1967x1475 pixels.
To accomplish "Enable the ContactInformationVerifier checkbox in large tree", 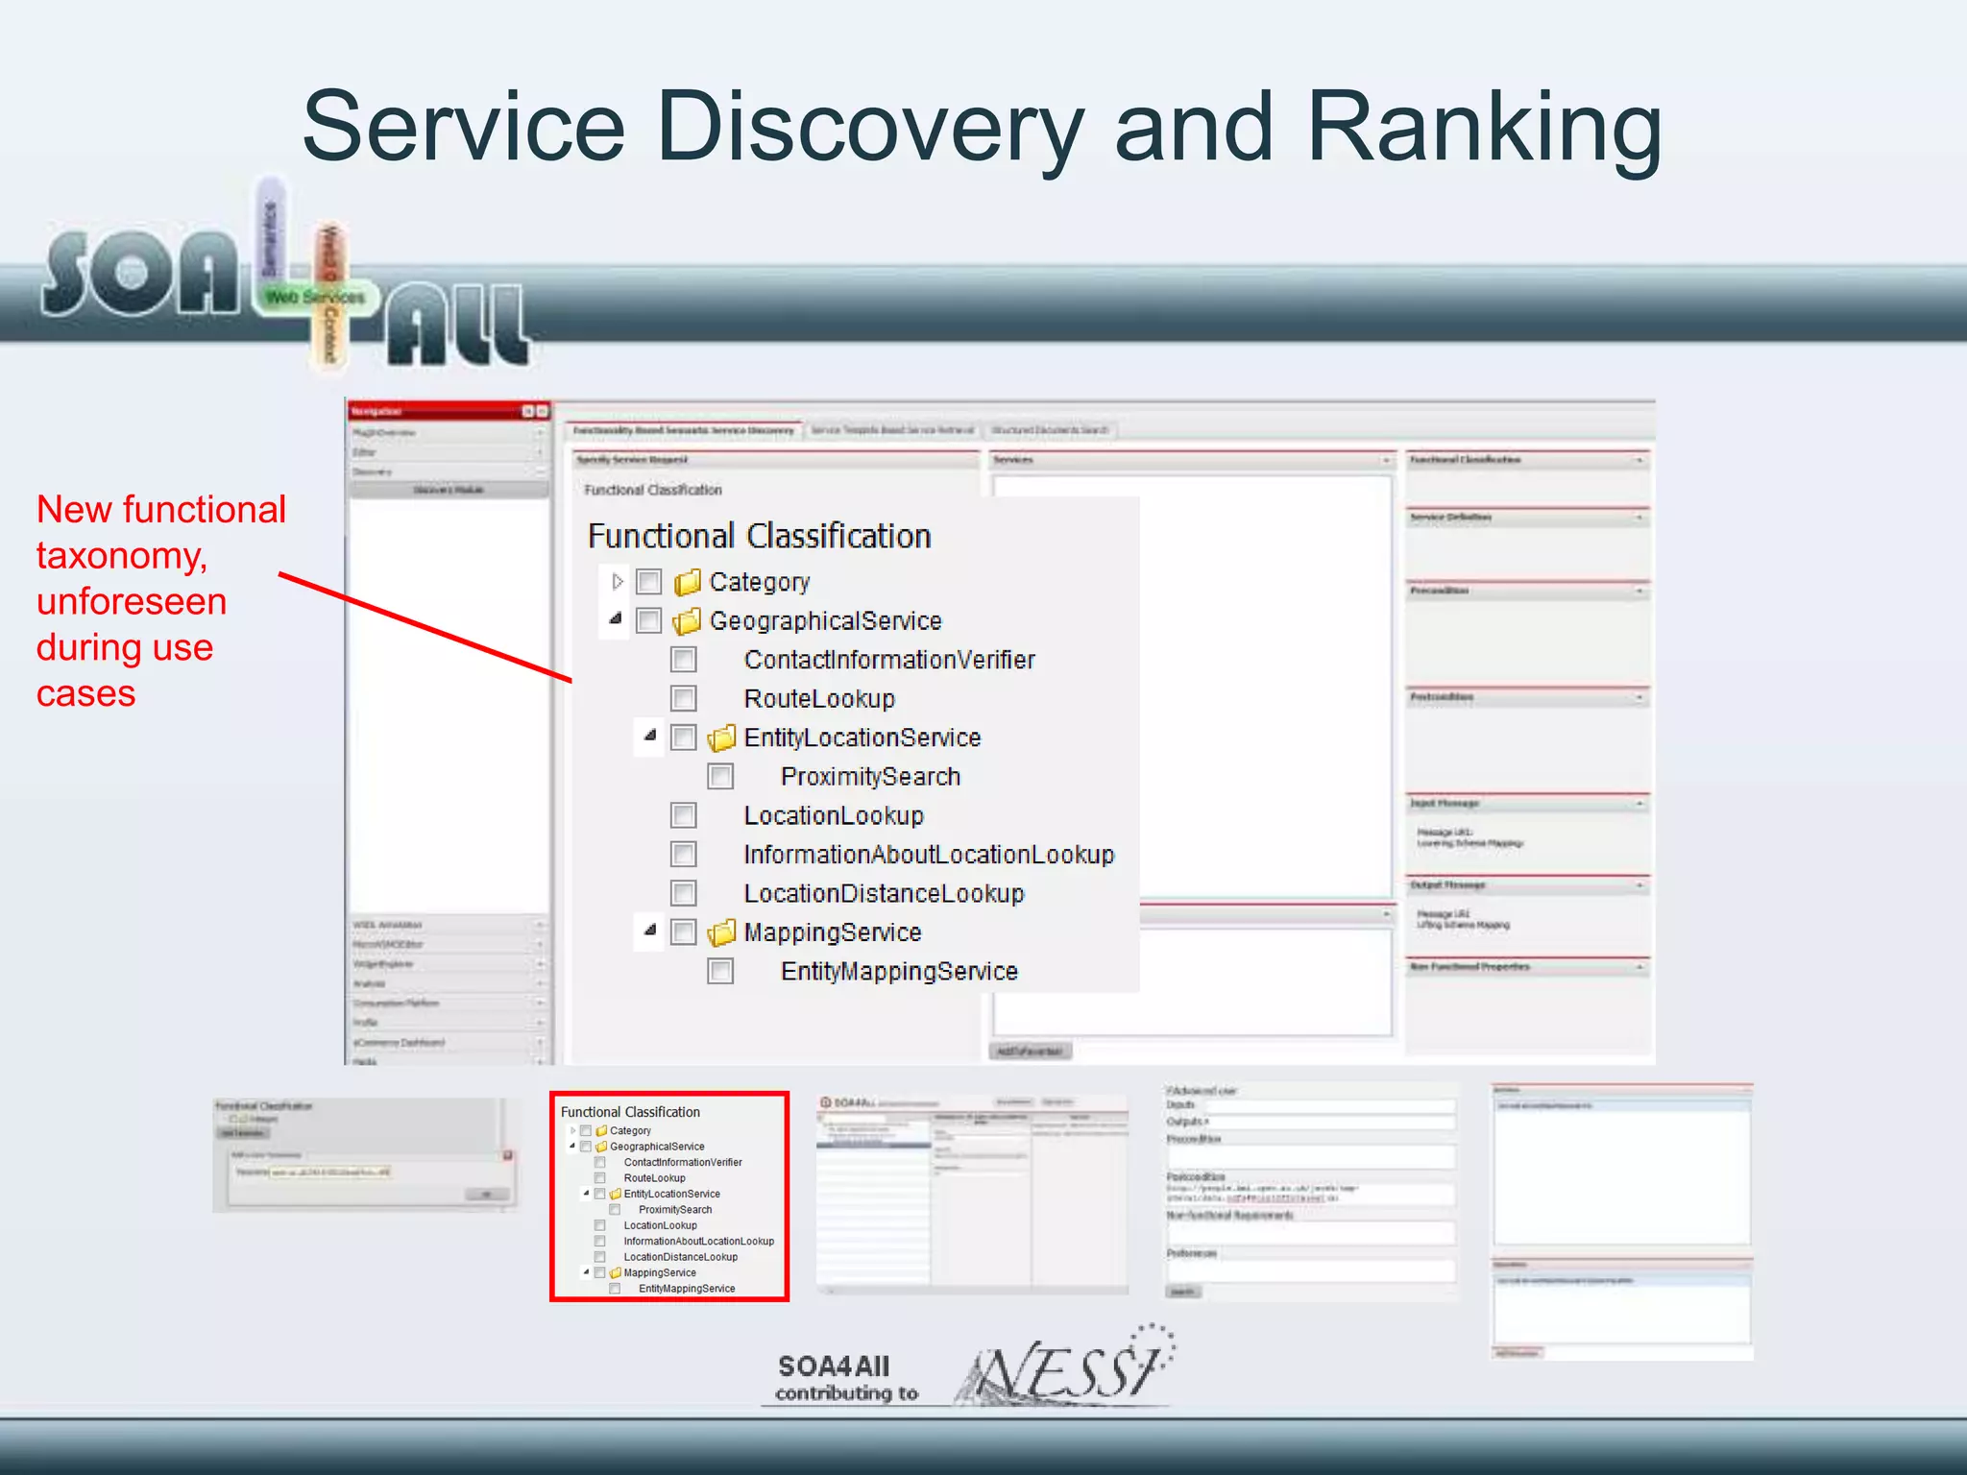I will point(684,660).
